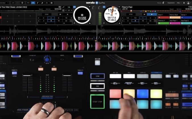Screen dimensions: 192x119
Task: Toggle the FX panel button
Action: click(33, 3)
